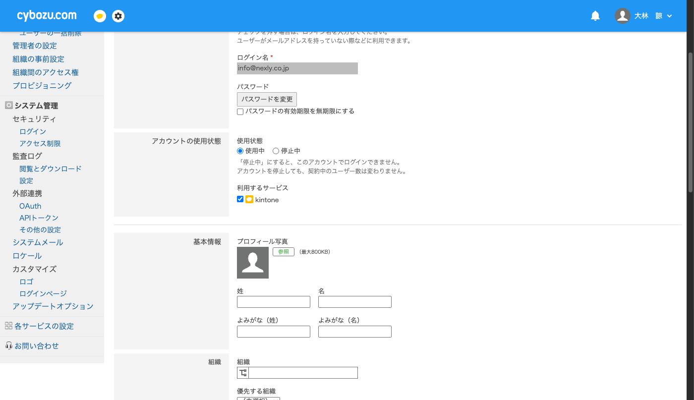Click the ログイン名 field info@nexly.co.jp
694x400 pixels.
(297, 68)
